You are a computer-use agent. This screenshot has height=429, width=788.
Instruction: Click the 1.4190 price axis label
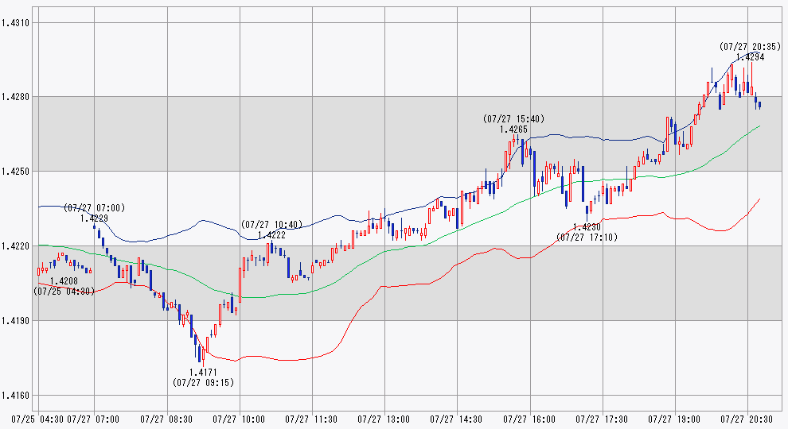click(16, 321)
